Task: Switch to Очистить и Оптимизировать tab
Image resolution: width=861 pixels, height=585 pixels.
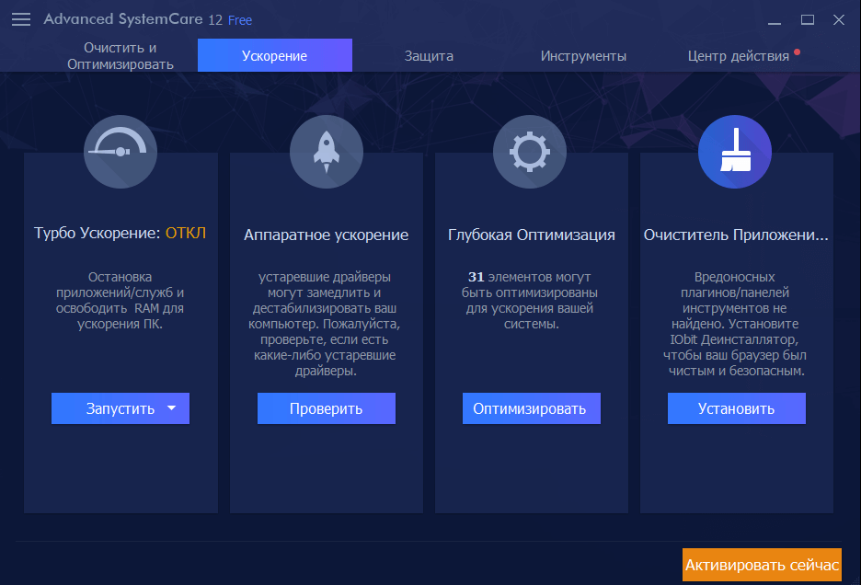Action: 121,55
